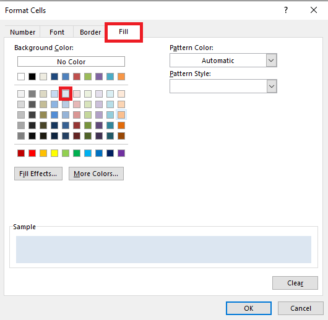
Task: Open the Fill Effects dialog
Action: (x=38, y=174)
